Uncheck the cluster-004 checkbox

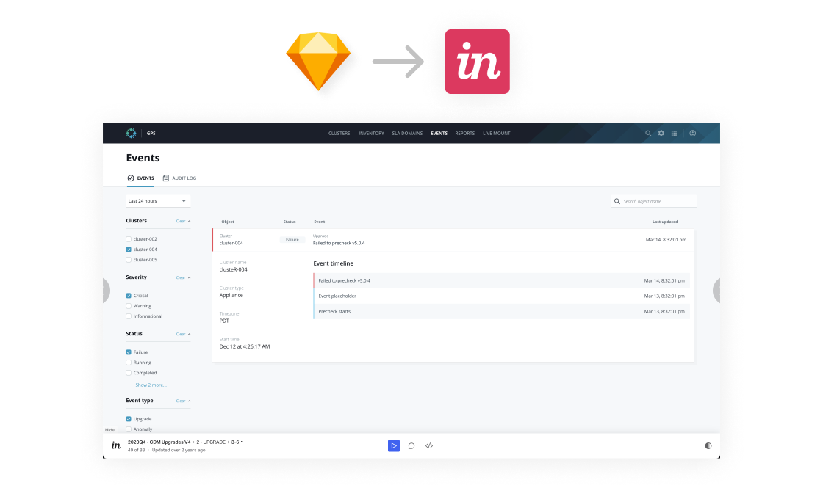click(129, 249)
